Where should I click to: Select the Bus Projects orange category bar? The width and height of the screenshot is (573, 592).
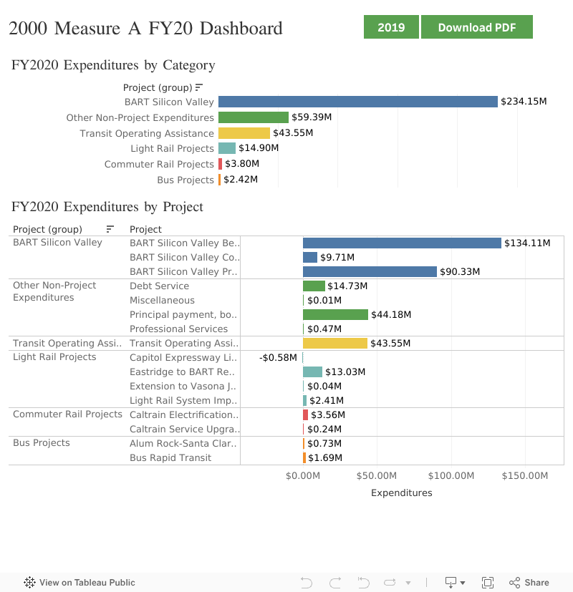click(219, 180)
